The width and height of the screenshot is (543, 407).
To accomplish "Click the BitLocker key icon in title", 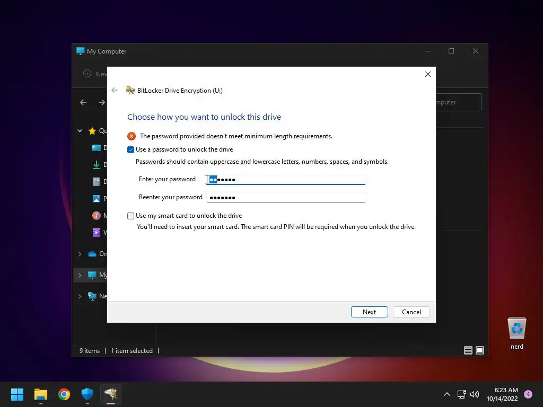I will [130, 90].
